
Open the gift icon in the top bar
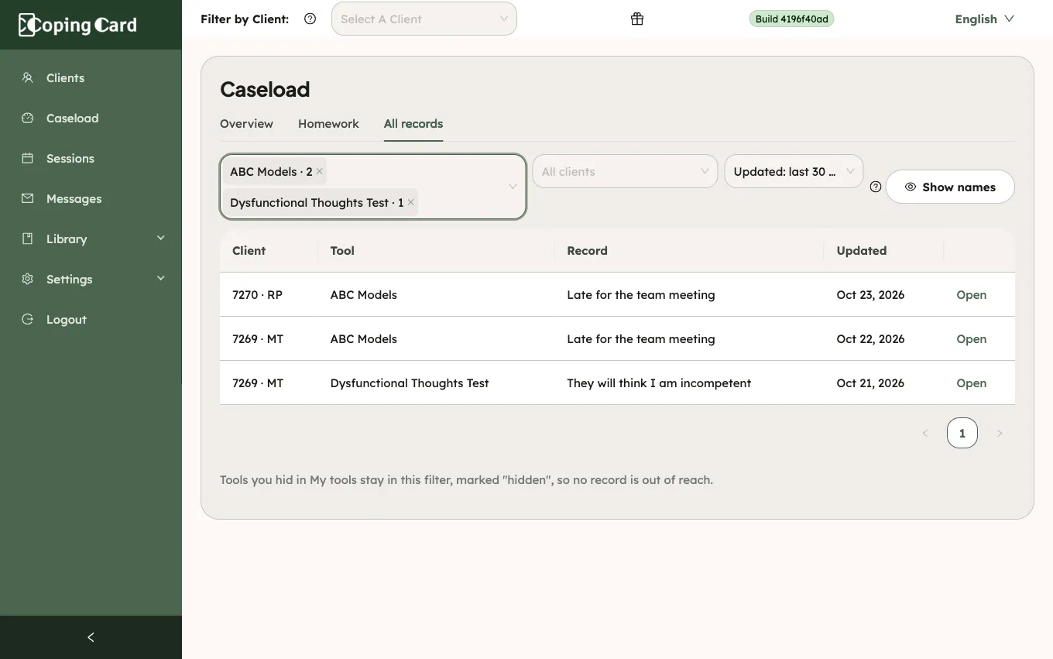pyautogui.click(x=637, y=19)
